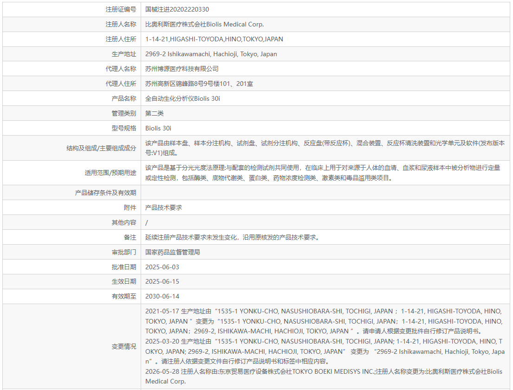Click the 产品储存条件及有效期 label
The height and width of the screenshot is (390, 513).
click(x=106, y=193)
